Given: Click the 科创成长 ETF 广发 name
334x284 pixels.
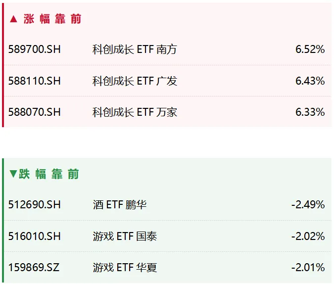Looking at the screenshot, I should coord(135,81).
